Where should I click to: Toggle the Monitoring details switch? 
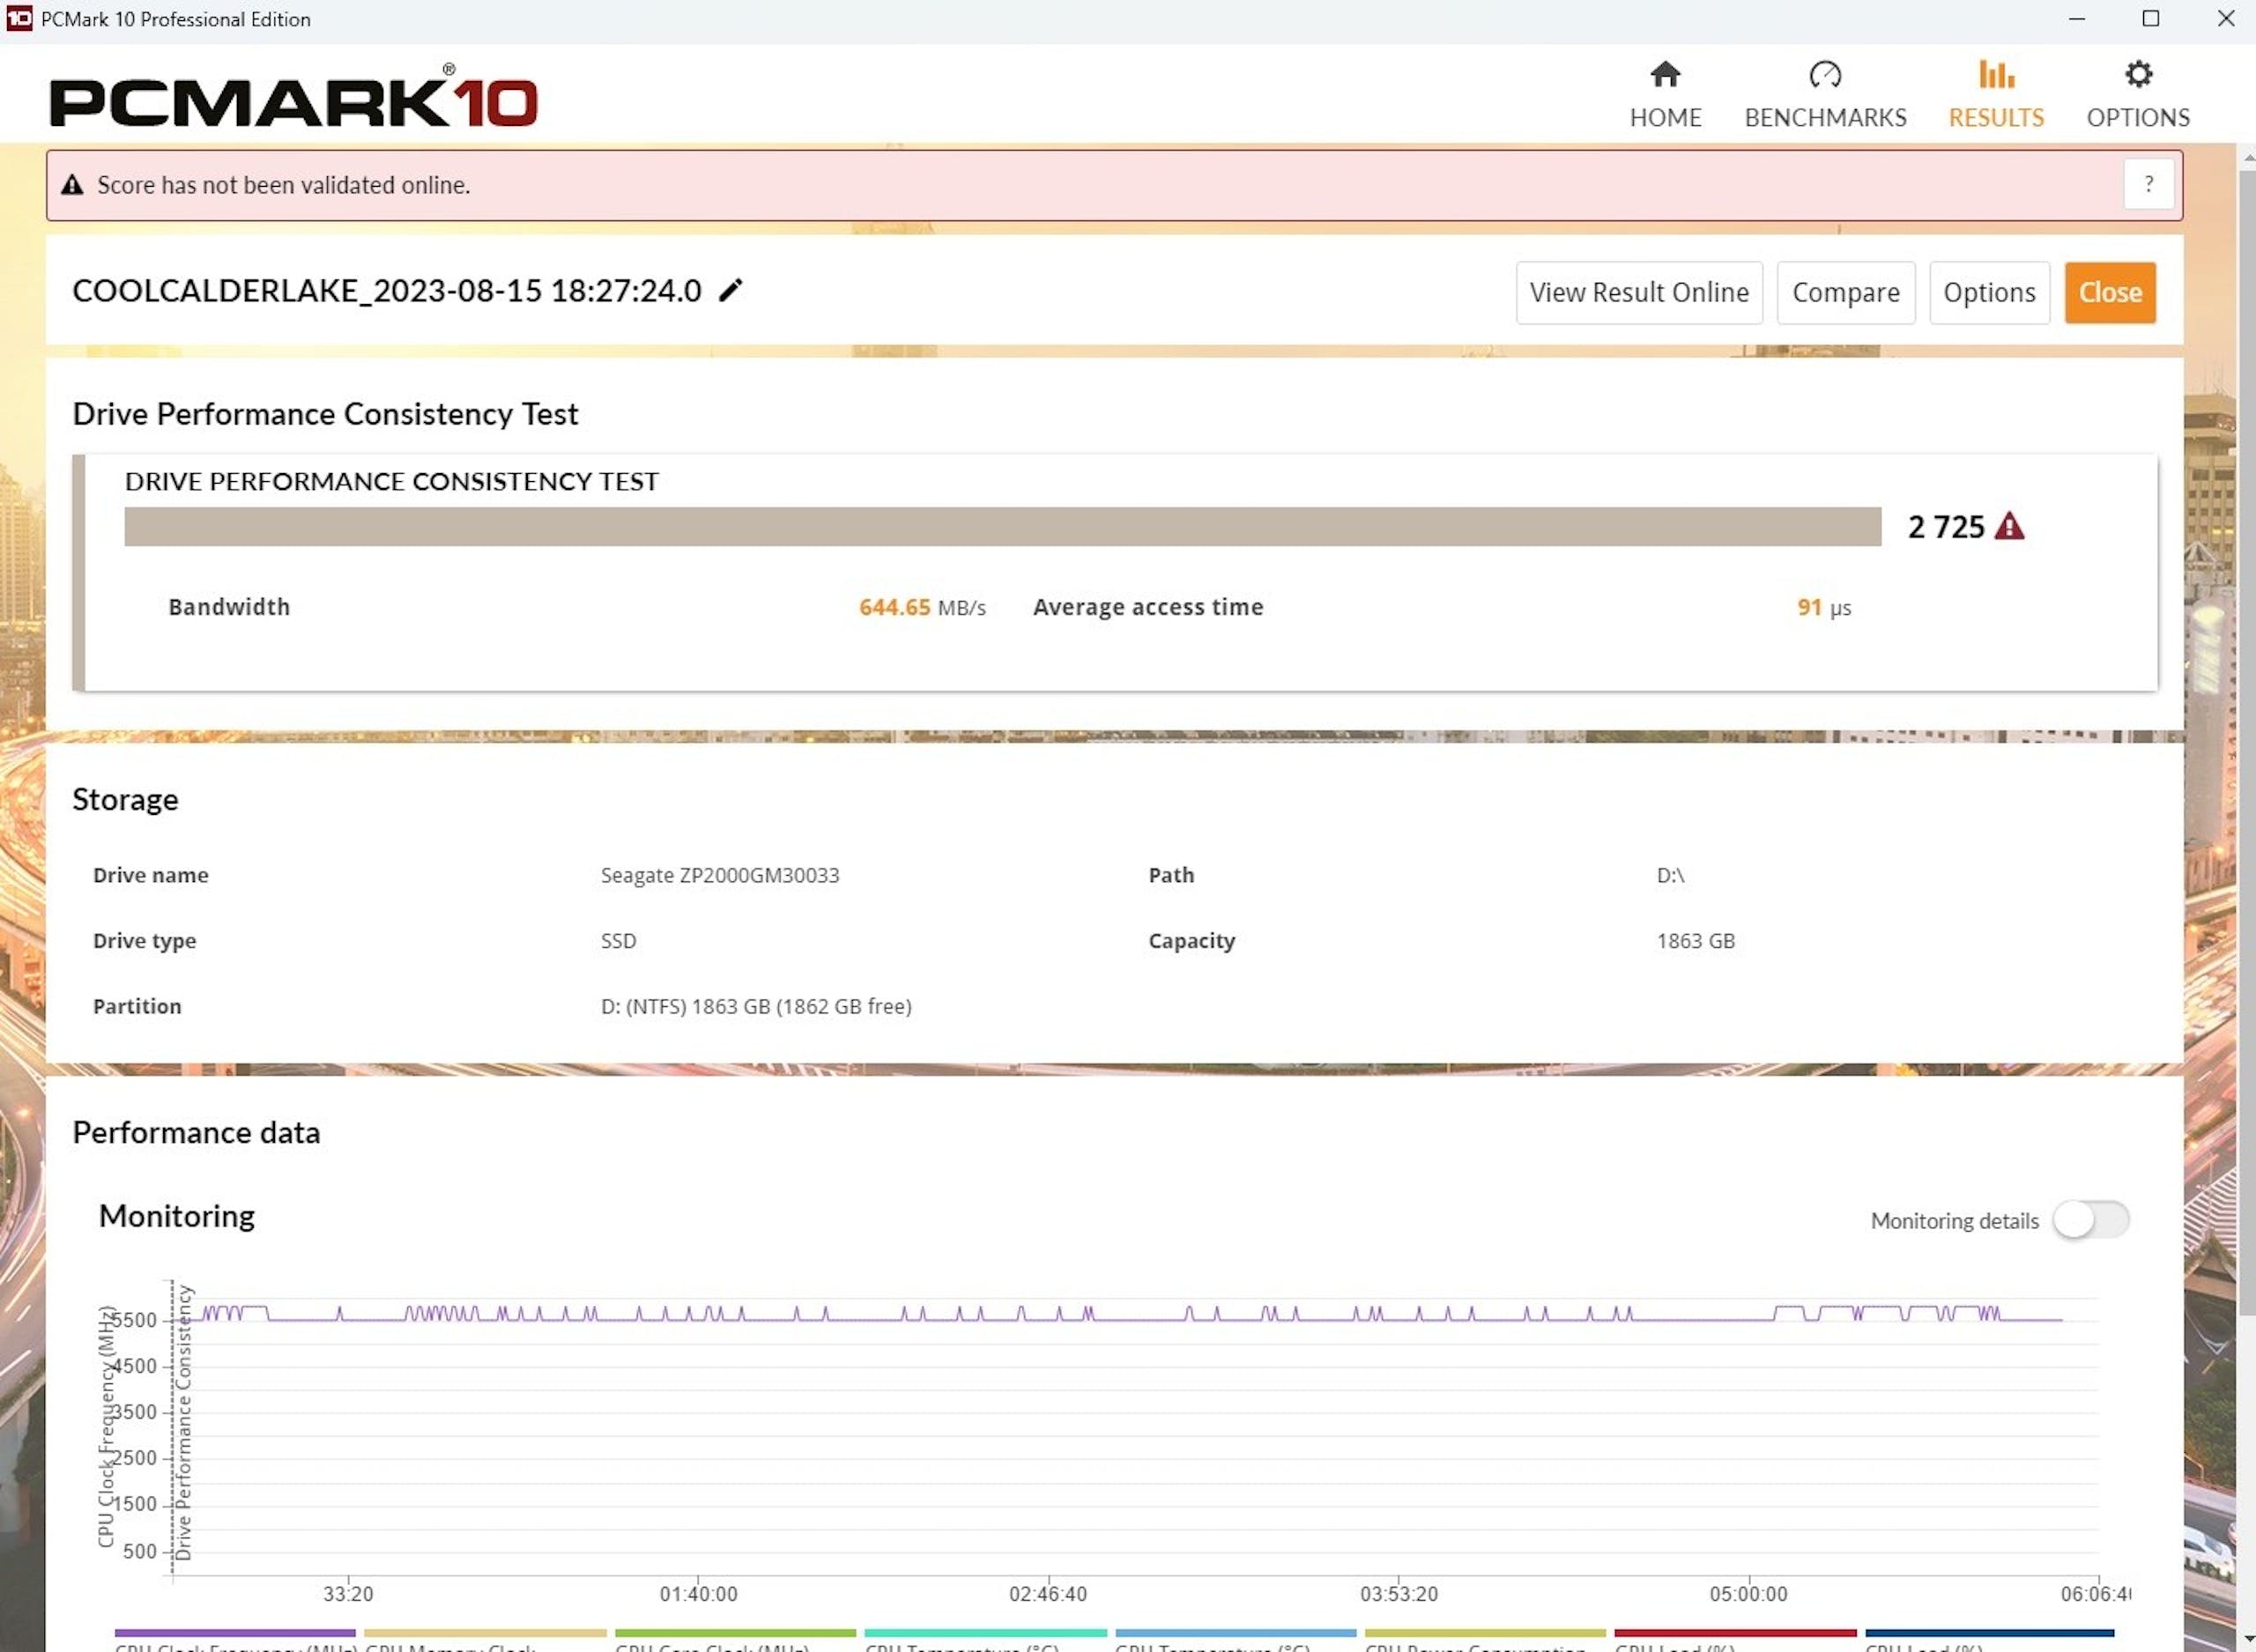pos(2090,1219)
